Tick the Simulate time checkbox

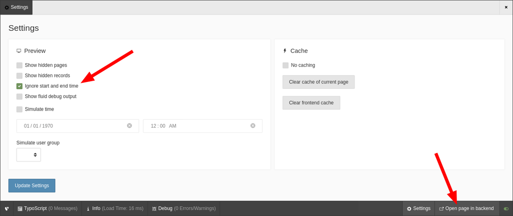pos(19,109)
